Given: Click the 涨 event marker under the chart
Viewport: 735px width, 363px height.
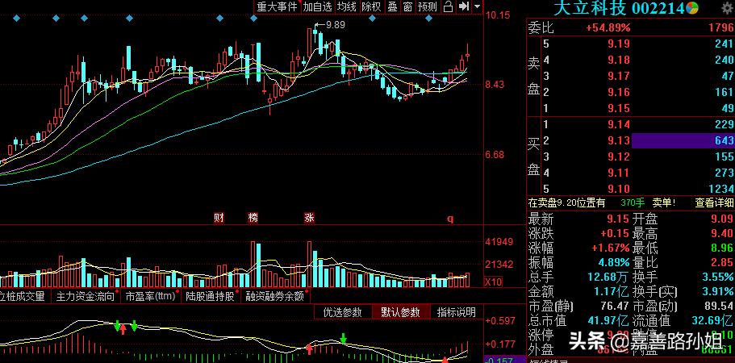Looking at the screenshot, I should [309, 218].
